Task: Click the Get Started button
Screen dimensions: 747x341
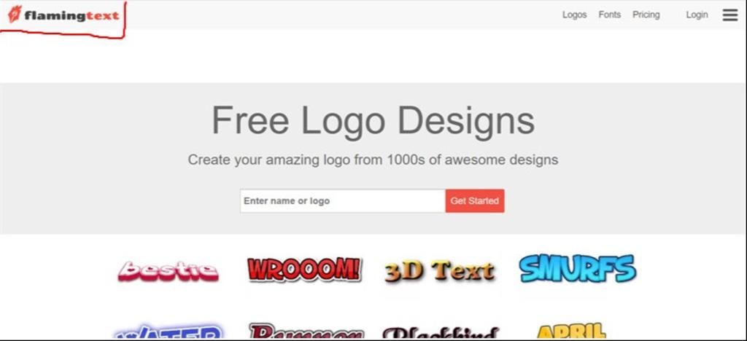Action: click(474, 200)
